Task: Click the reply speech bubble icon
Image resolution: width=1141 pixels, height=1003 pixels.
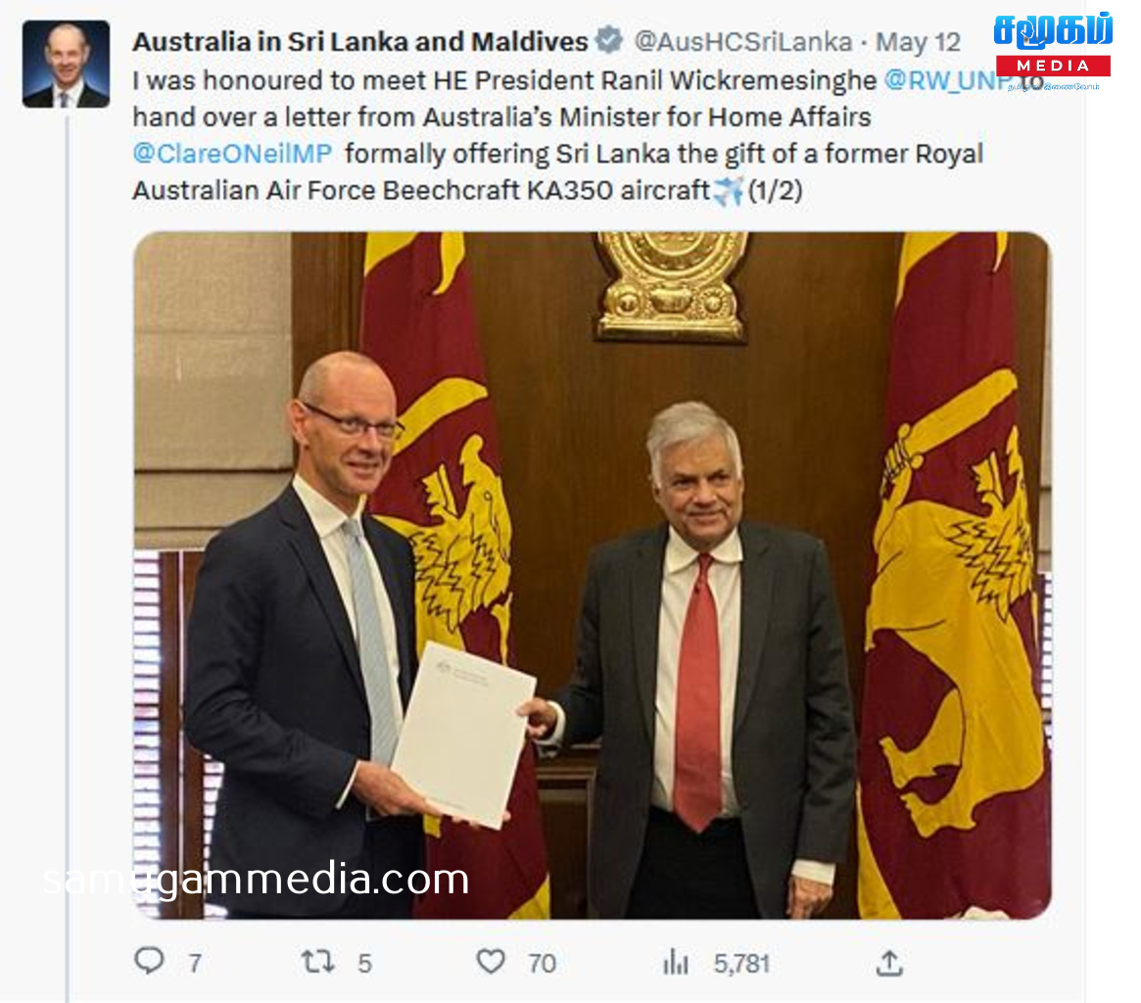Action: pos(149,961)
